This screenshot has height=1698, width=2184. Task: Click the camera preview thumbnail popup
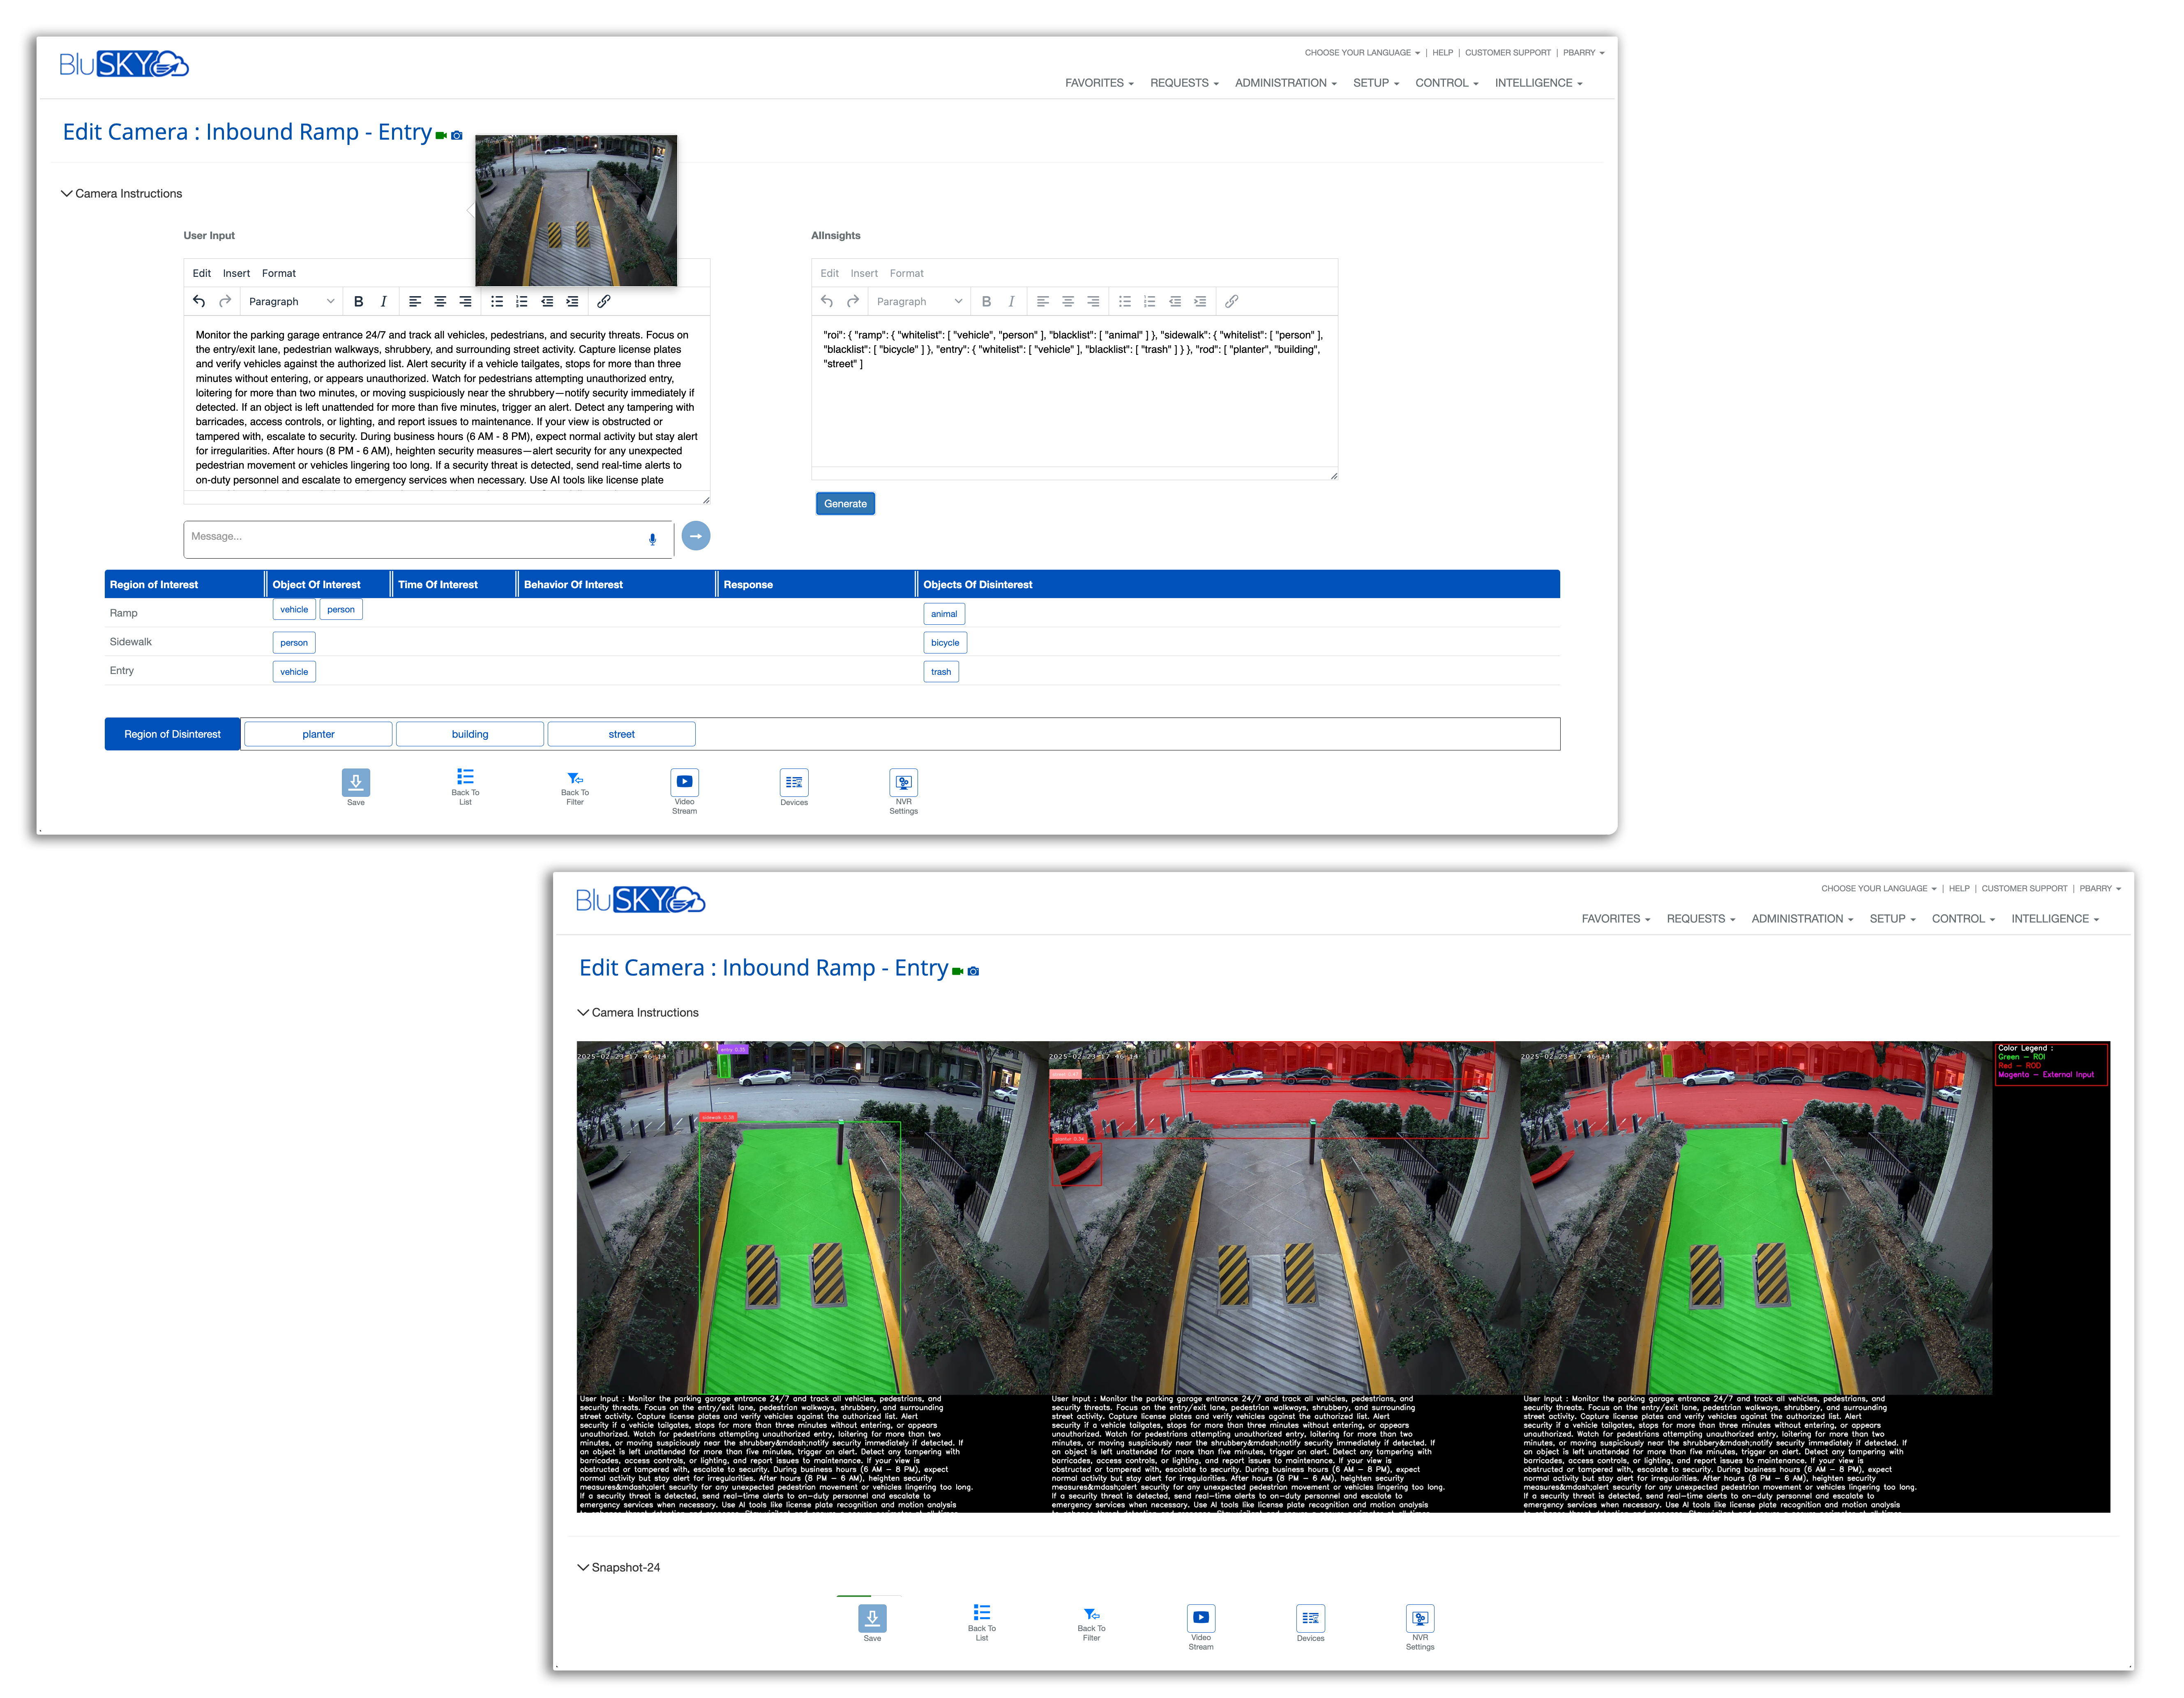[576, 211]
